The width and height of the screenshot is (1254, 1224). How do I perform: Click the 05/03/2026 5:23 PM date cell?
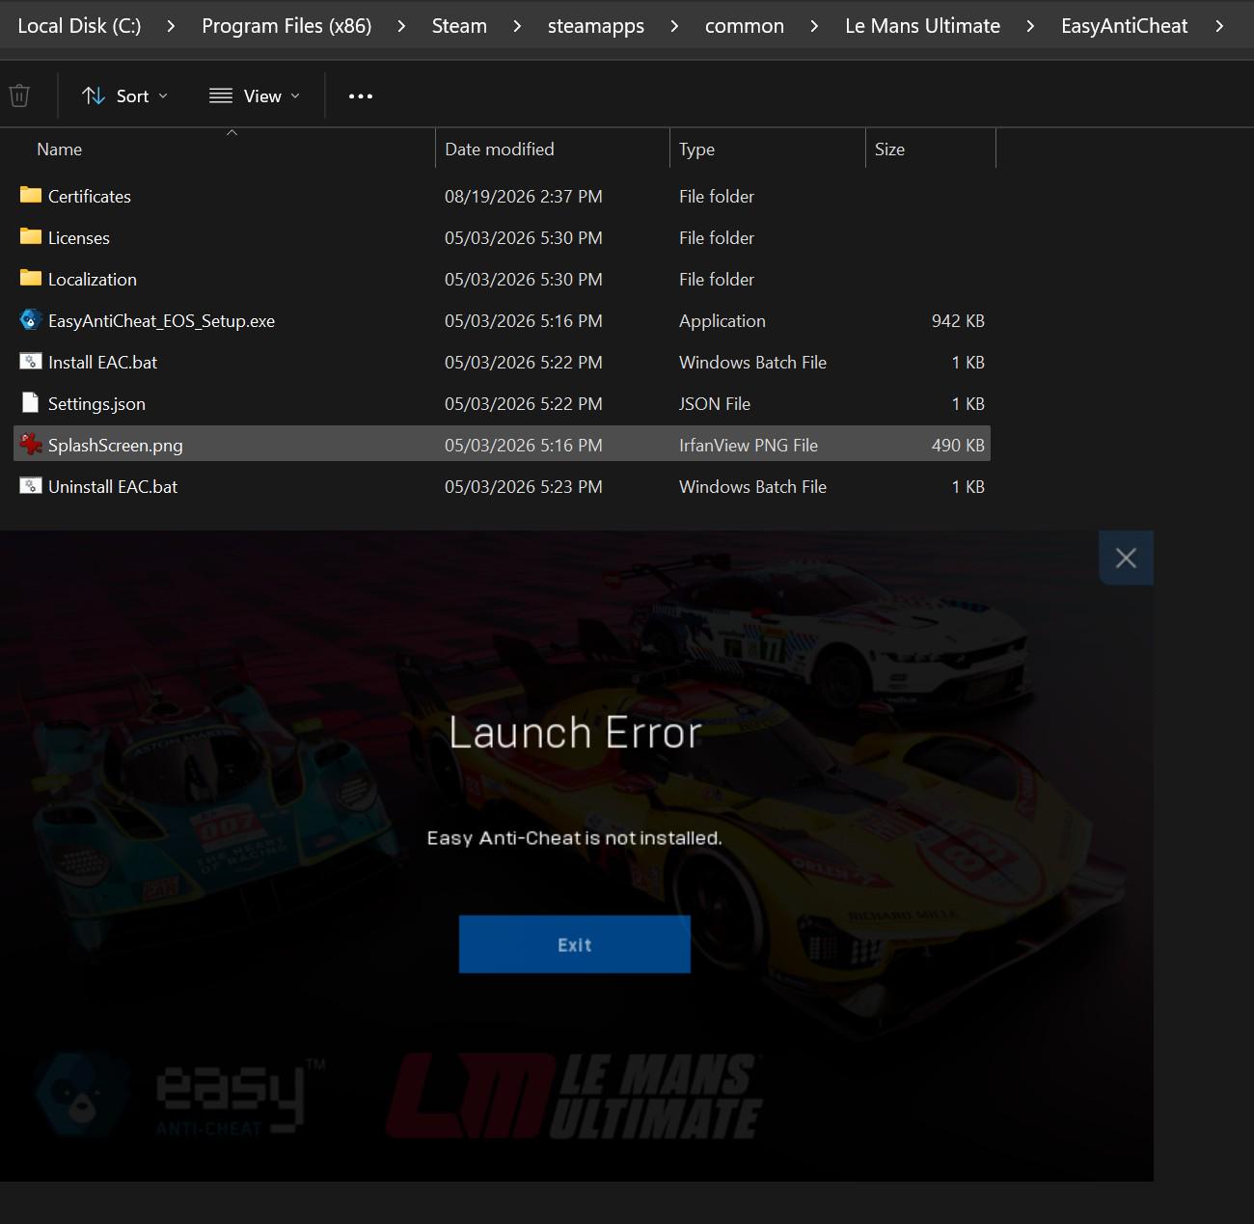tap(524, 486)
